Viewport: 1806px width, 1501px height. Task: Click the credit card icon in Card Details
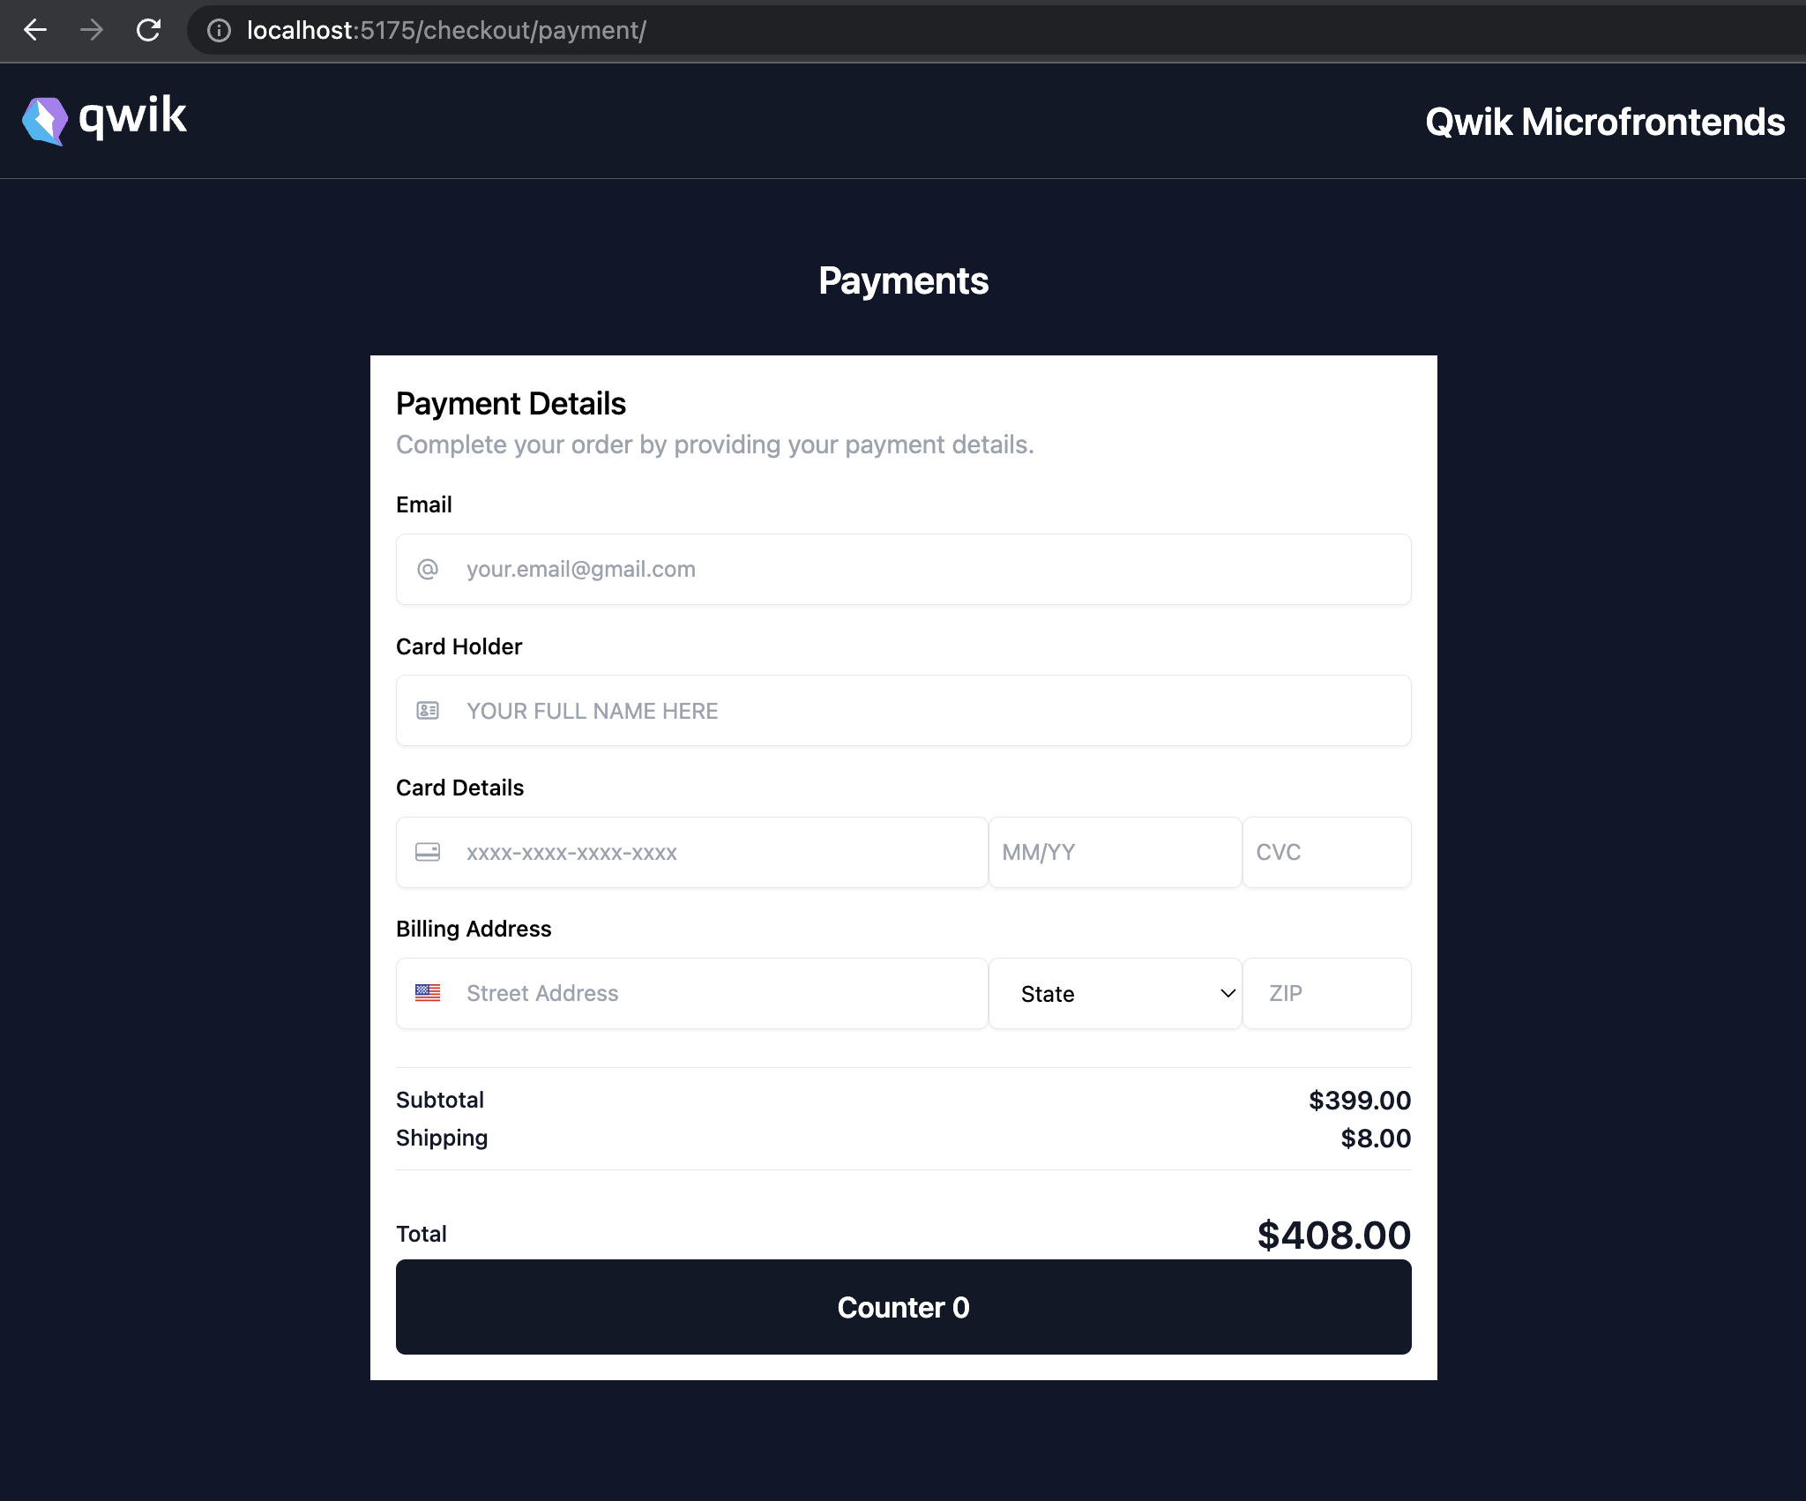click(428, 852)
